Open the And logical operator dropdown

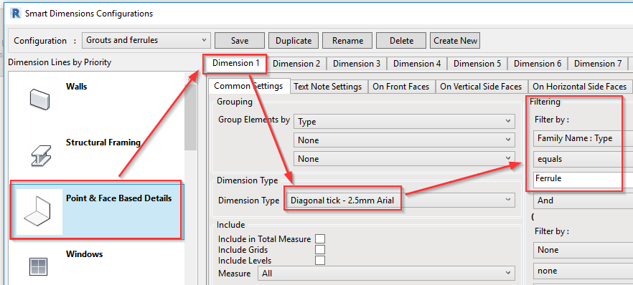coord(583,201)
